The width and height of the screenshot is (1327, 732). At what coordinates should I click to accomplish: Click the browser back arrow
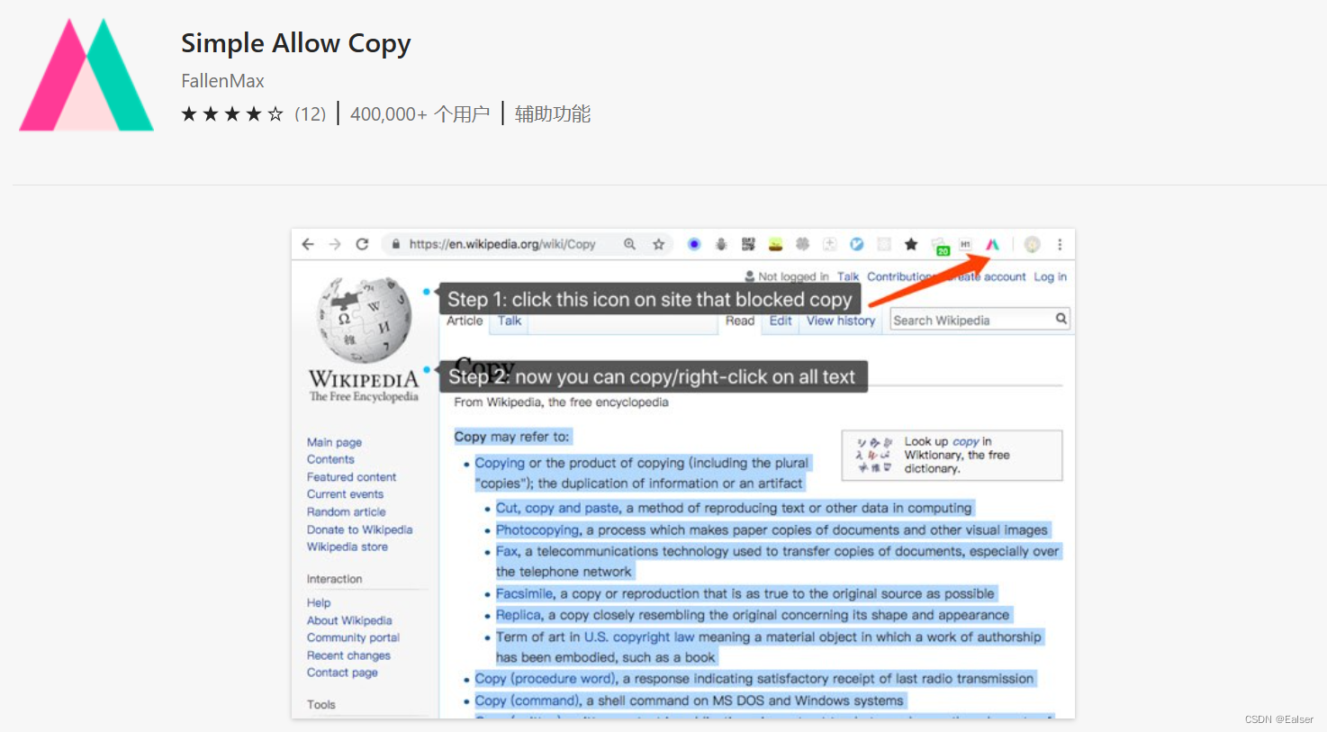308,244
